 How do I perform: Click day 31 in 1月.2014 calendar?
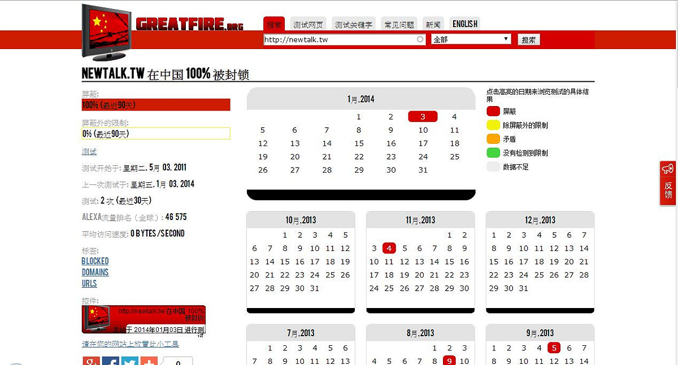[423, 170]
